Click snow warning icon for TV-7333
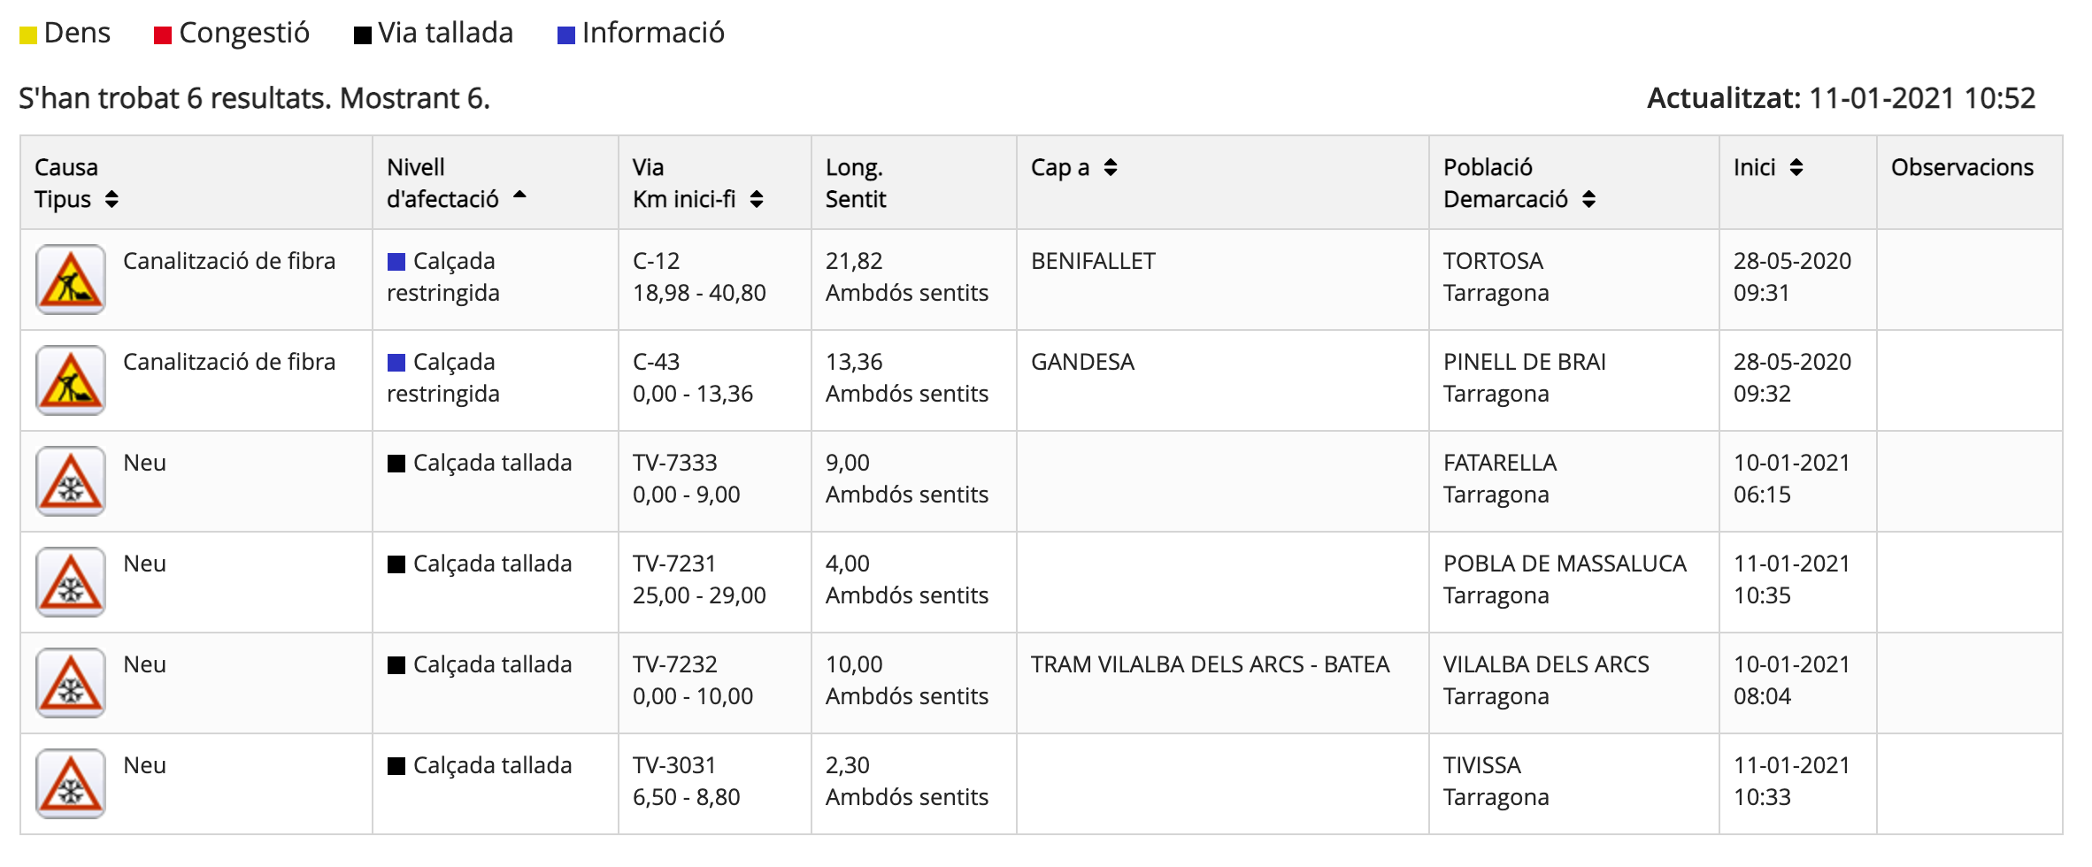The height and width of the screenshot is (867, 2092). (x=70, y=481)
